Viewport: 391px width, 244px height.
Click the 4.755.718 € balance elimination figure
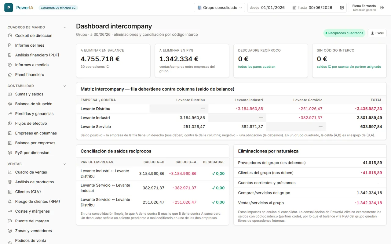(x=100, y=59)
